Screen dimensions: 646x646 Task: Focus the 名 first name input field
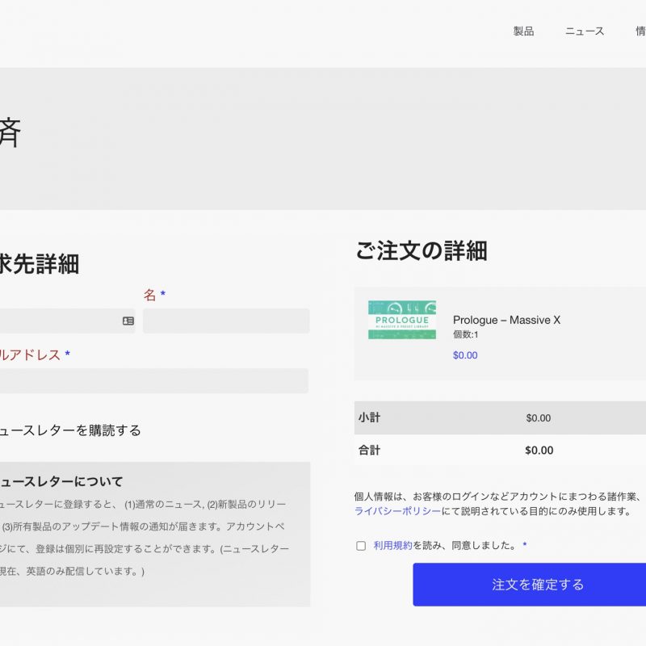tap(226, 321)
